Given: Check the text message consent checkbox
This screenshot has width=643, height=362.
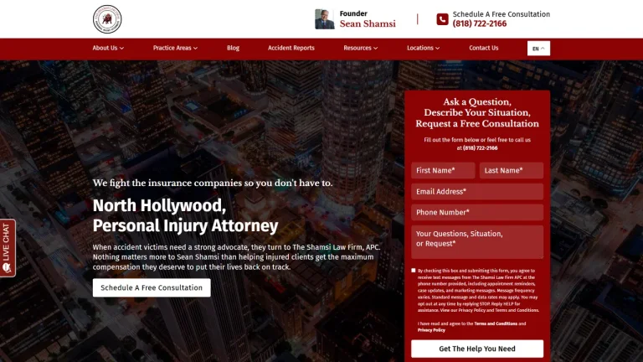Looking at the screenshot, I should point(414,271).
